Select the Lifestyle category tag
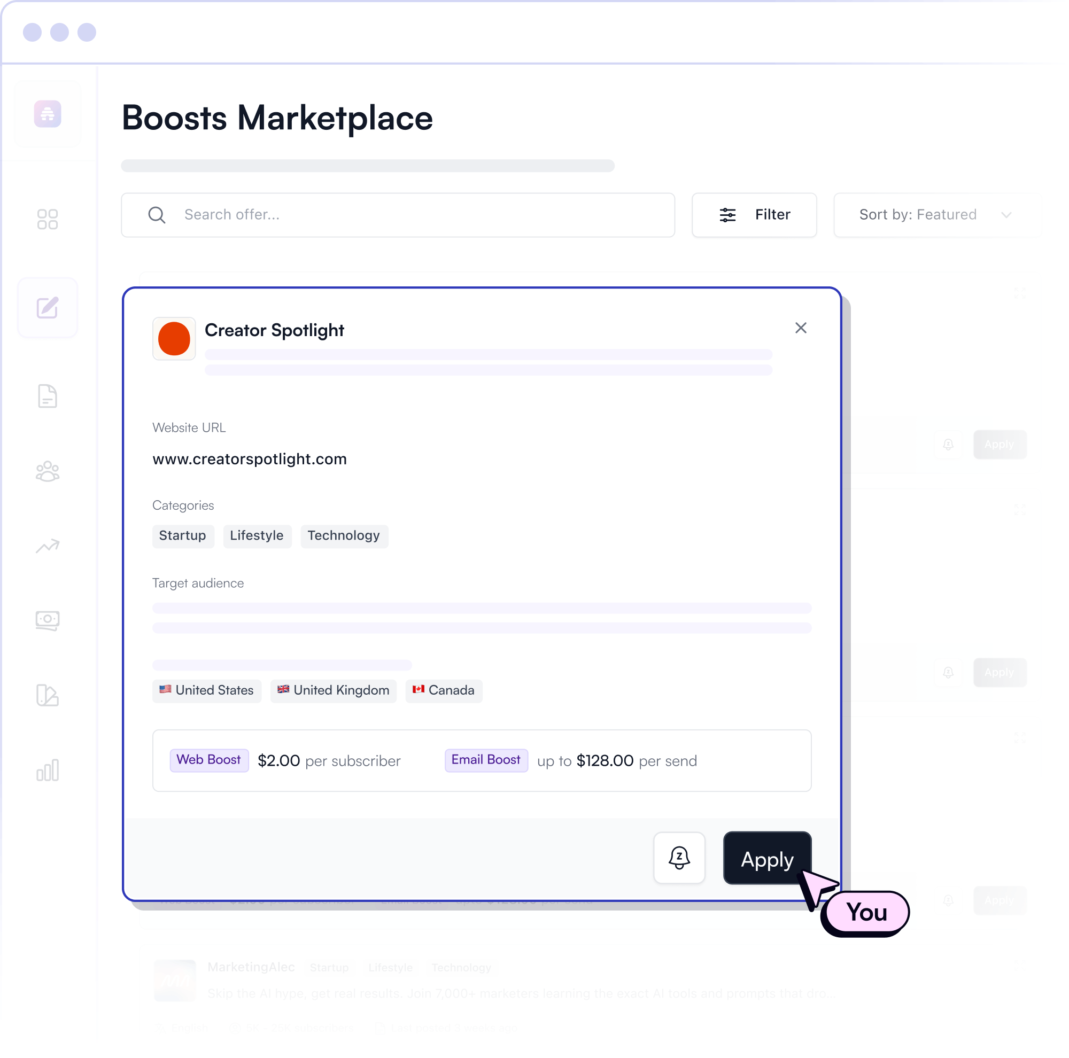Screen dimensions: 1069x1058 [x=257, y=536]
